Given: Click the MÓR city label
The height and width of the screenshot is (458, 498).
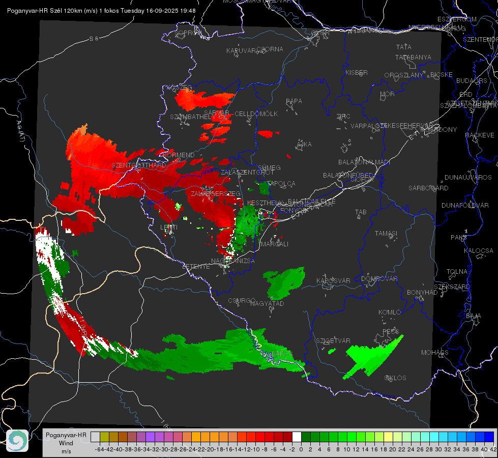Looking at the screenshot, I should pos(388,94).
